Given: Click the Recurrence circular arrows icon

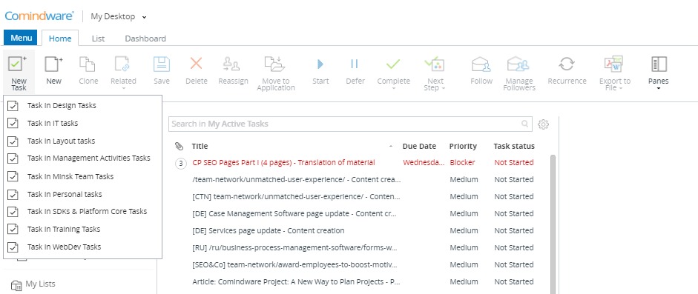Looking at the screenshot, I should (567, 64).
